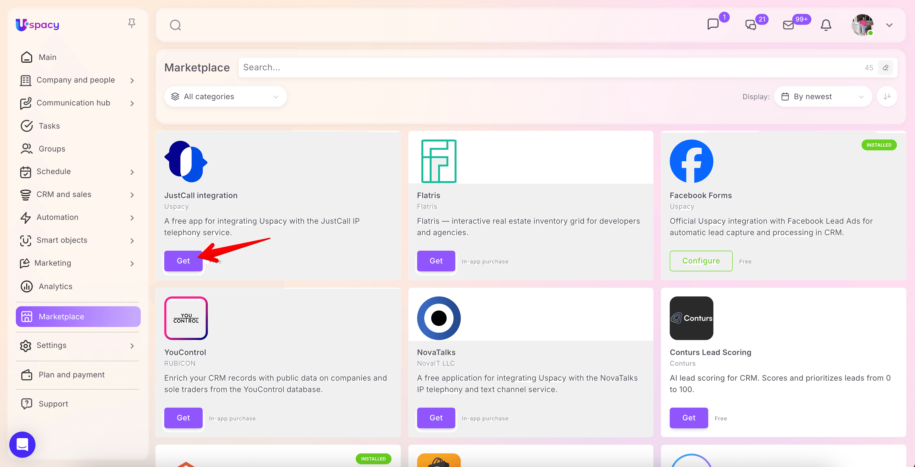The height and width of the screenshot is (467, 915).
Task: Expand CRM and sales chevron
Action: pyautogui.click(x=132, y=195)
